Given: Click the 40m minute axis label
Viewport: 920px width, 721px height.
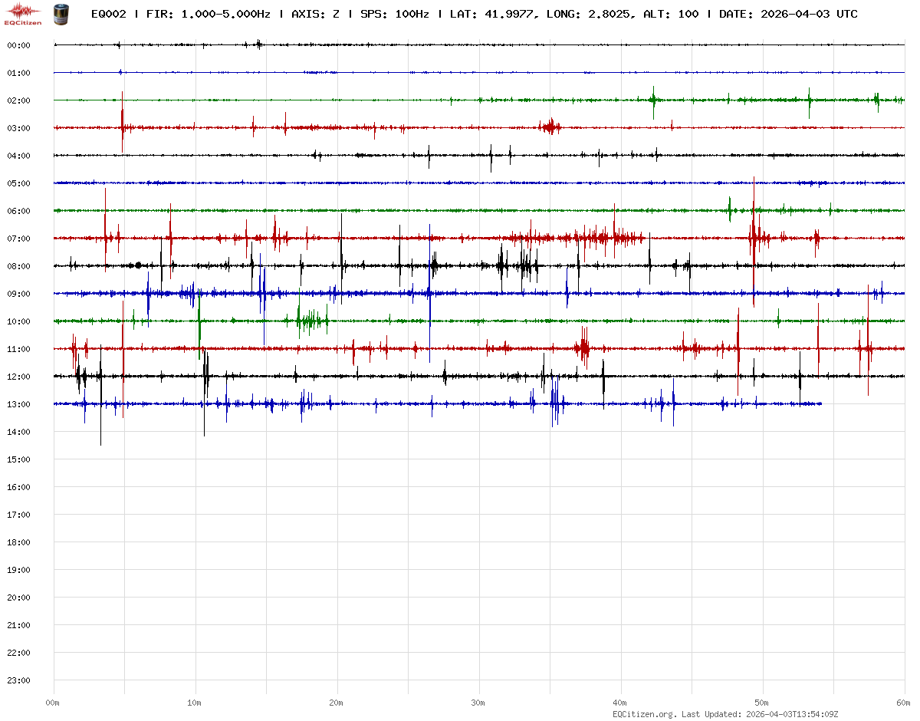Looking at the screenshot, I should [620, 703].
